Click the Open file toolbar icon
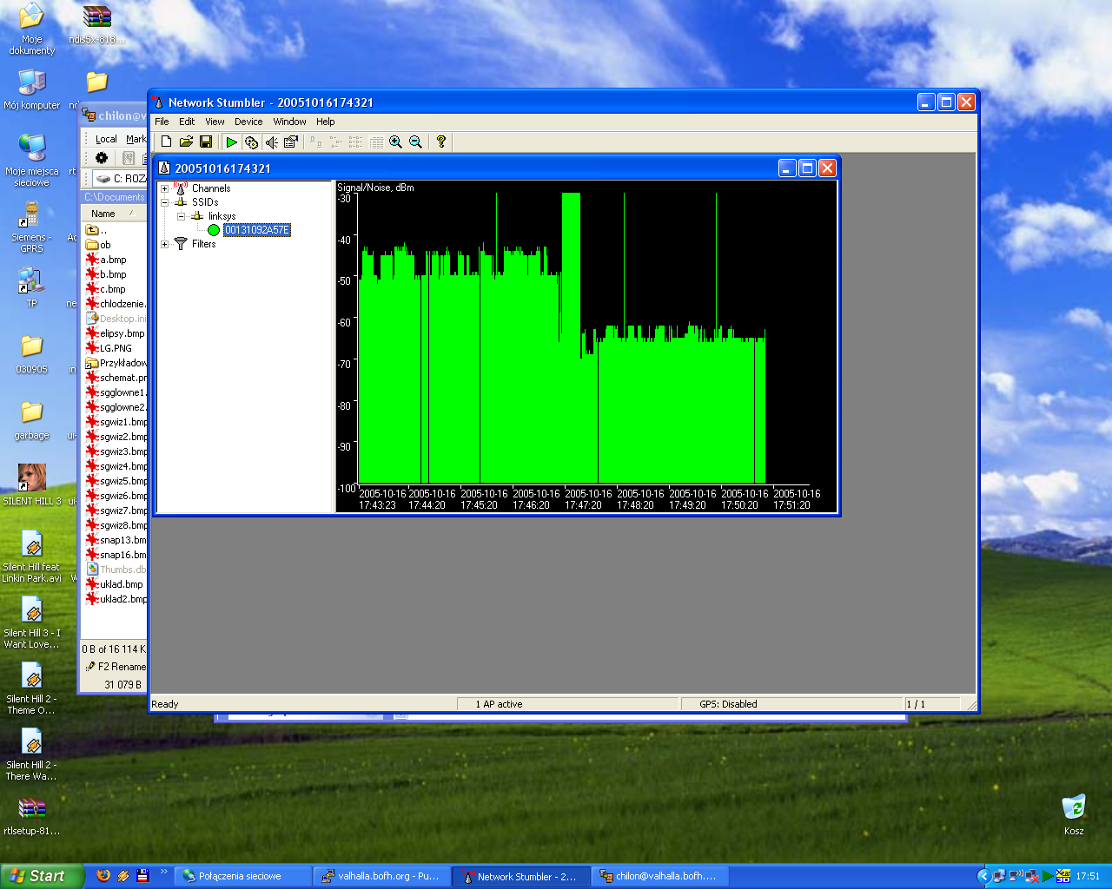Viewport: 1112px width, 889px height. 186,142
